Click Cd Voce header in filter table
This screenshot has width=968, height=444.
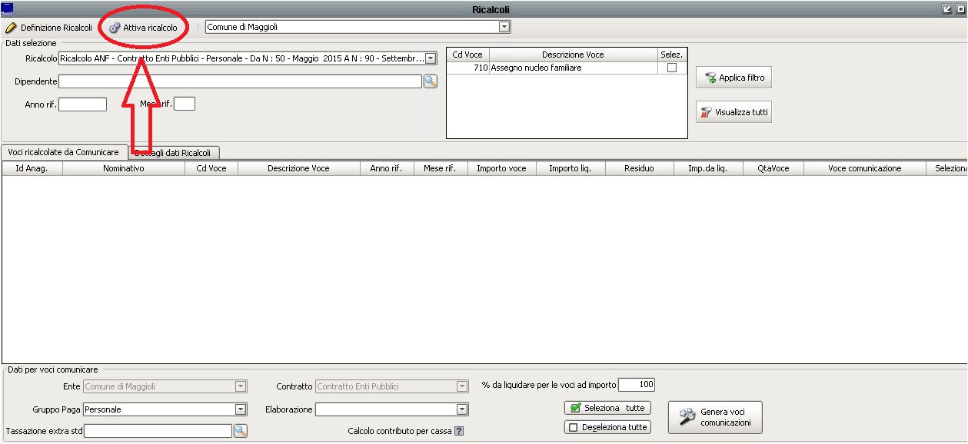467,55
